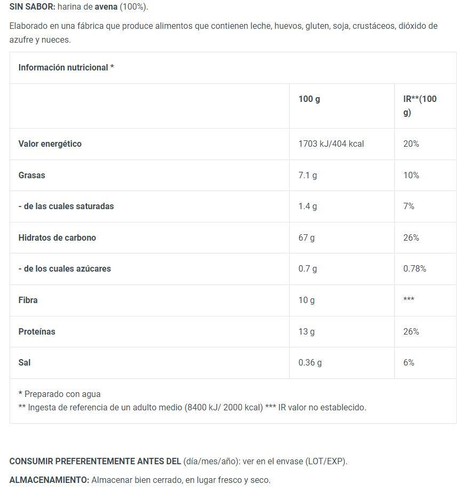Click '- de las cuales saturadas' label

coord(66,207)
